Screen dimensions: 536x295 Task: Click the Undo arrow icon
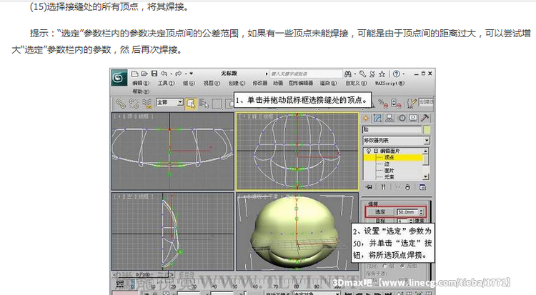(x=164, y=74)
